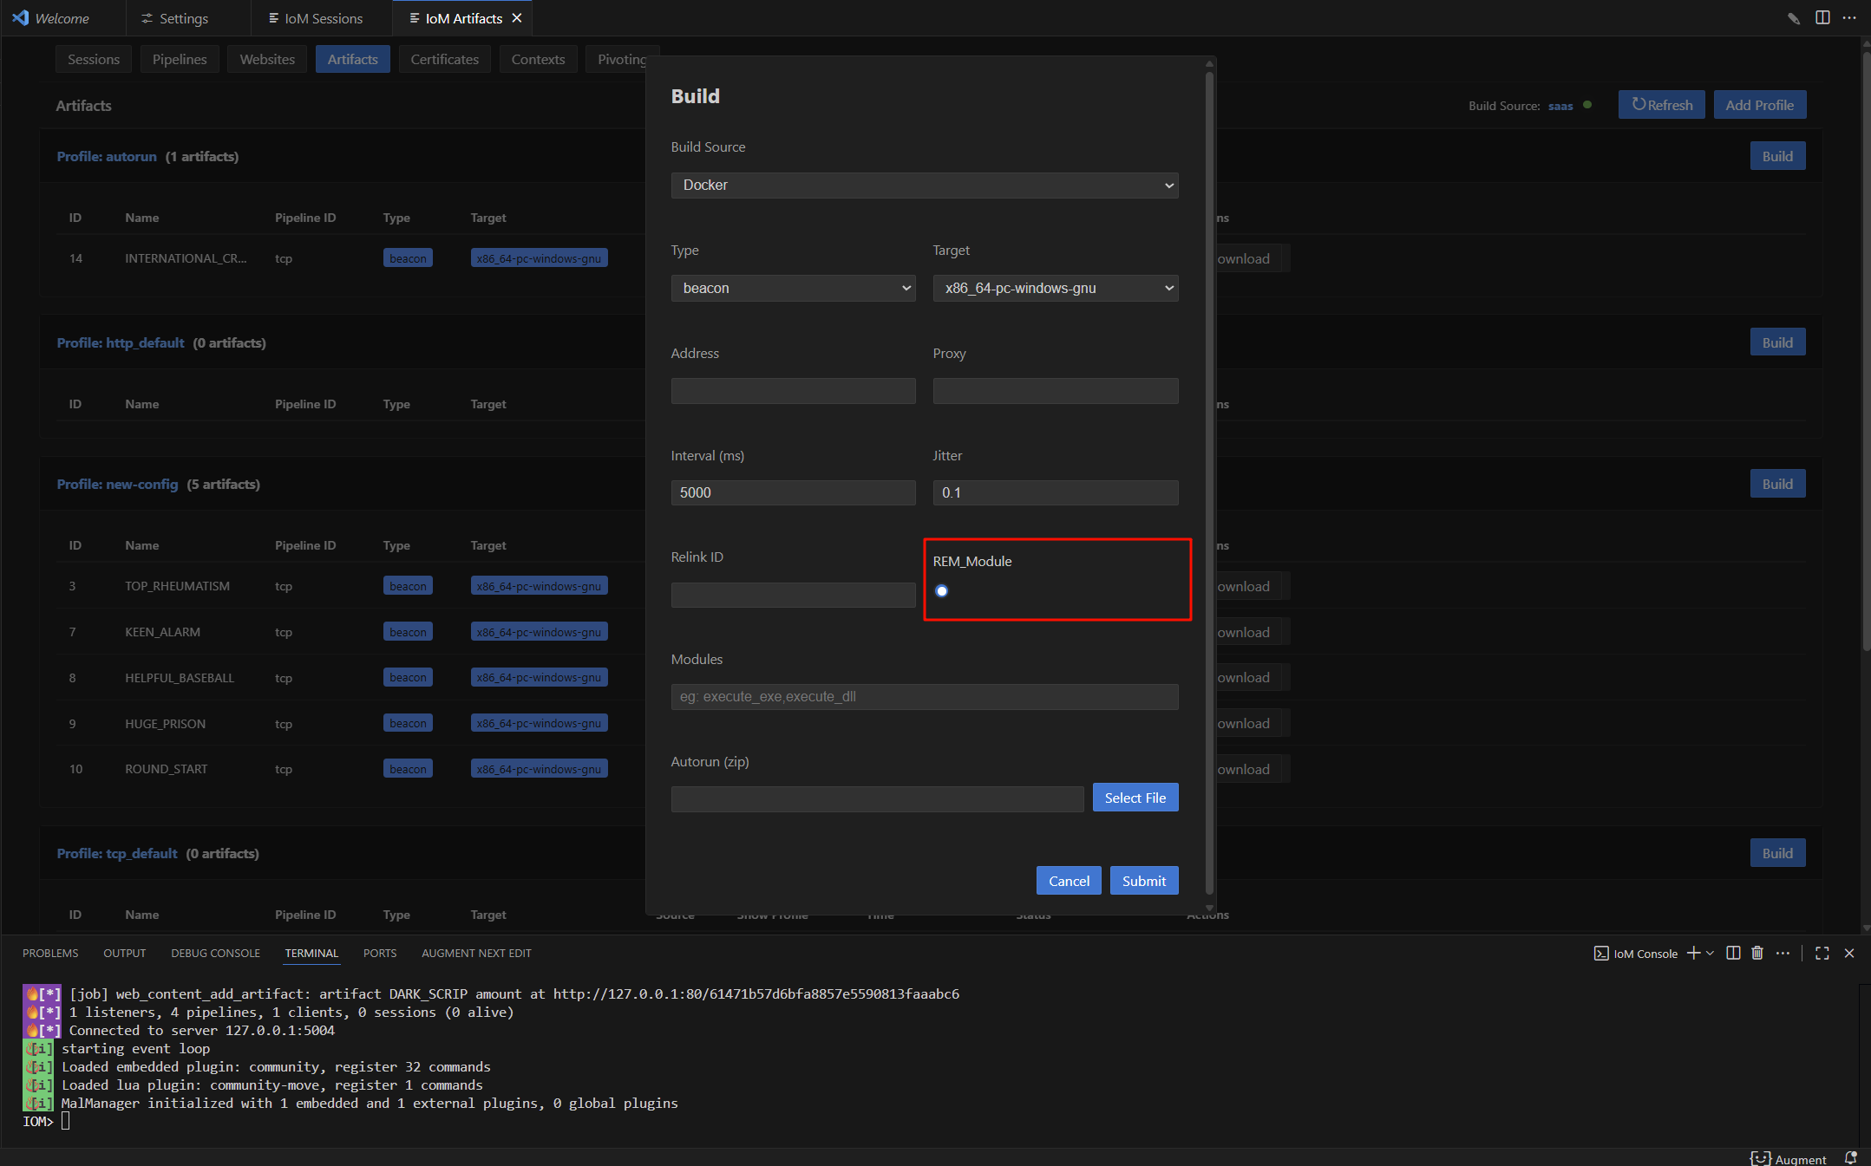Close the IoM Artifacts editor tab
This screenshot has height=1166, width=1871.
tap(517, 18)
